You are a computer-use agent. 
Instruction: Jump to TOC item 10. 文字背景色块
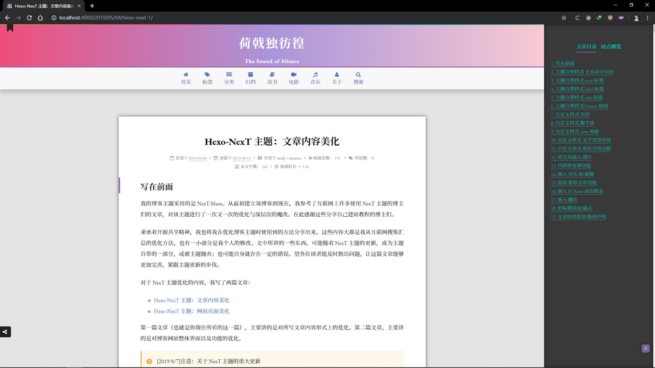pyautogui.click(x=581, y=140)
